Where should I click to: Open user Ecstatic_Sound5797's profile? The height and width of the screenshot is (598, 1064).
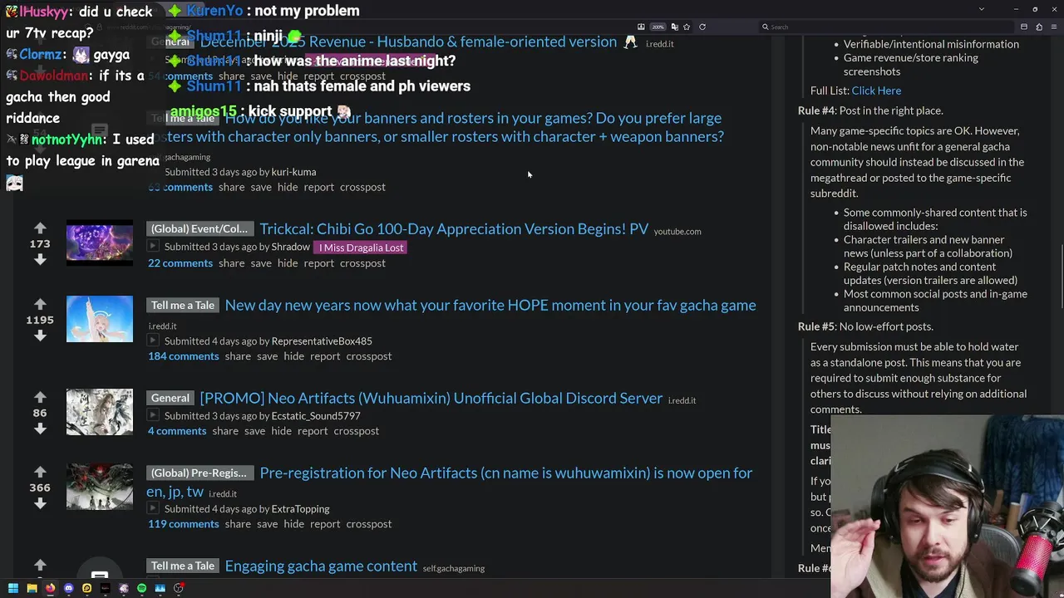tap(316, 415)
